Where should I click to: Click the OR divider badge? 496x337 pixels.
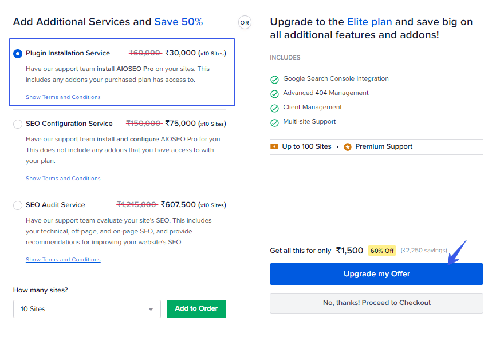(x=245, y=22)
